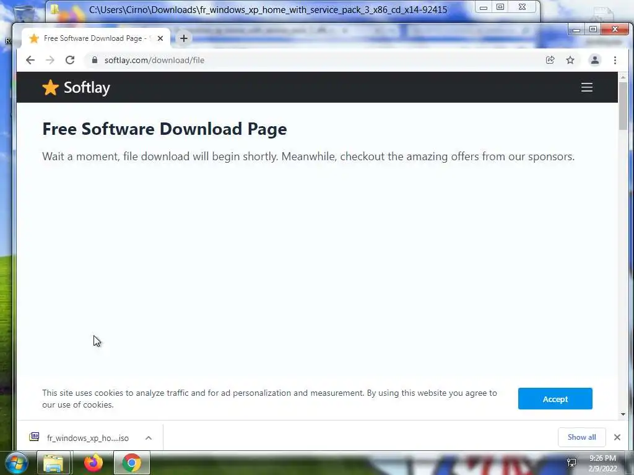Screen dimensions: 634x475
Task: Minimize the Chrome window
Action: [x=576, y=30]
